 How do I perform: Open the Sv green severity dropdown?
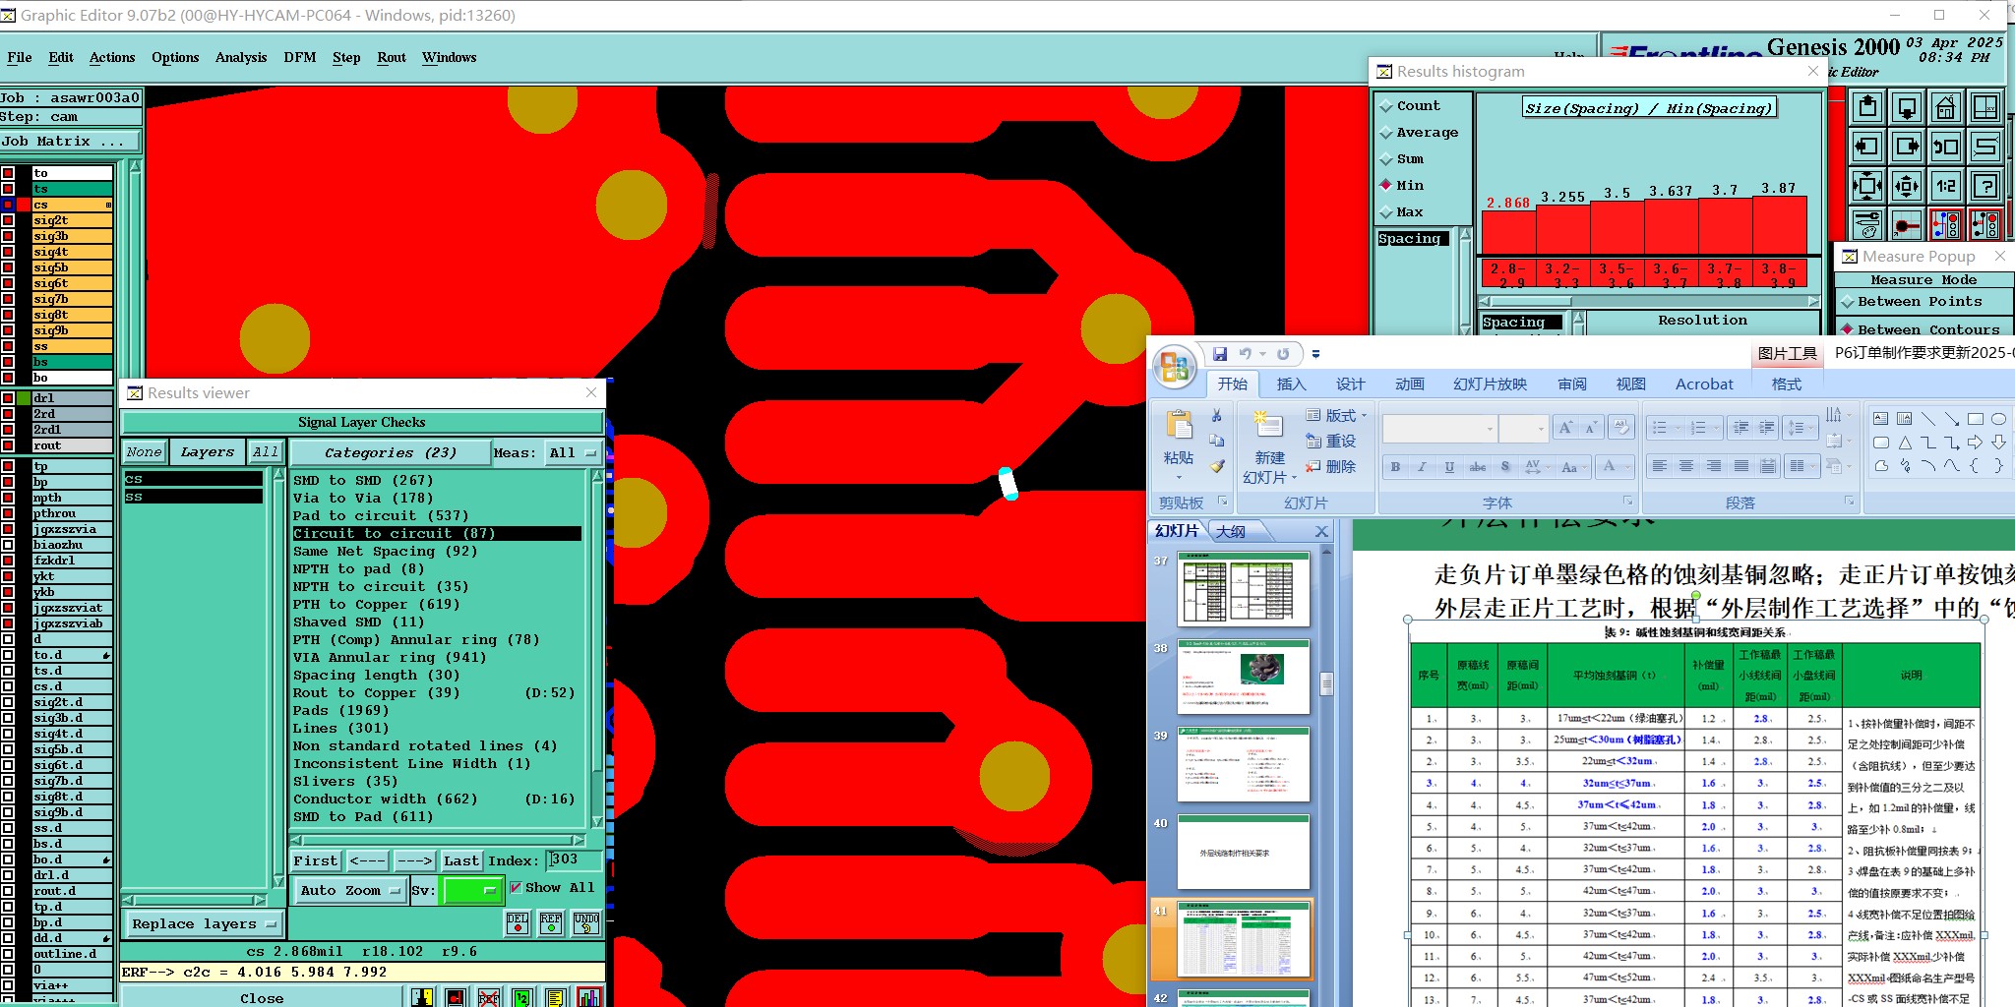click(473, 890)
